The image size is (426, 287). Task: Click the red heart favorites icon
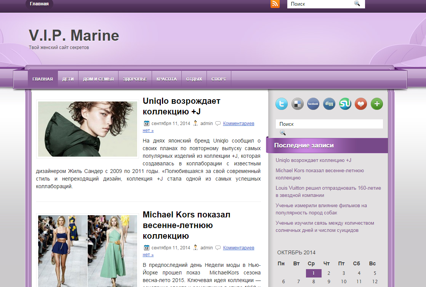pos(361,104)
